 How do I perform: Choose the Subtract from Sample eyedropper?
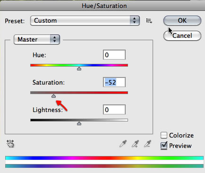[148, 144]
